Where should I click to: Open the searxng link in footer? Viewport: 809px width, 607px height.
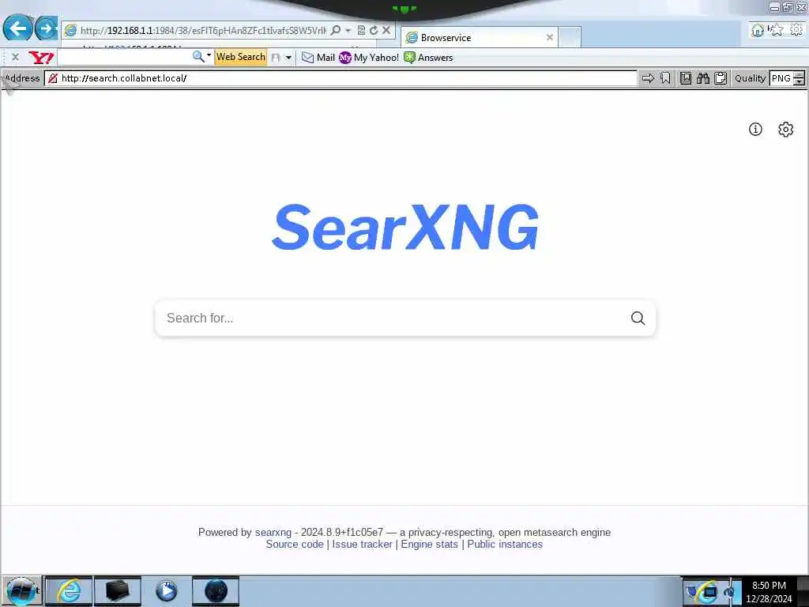click(x=273, y=532)
